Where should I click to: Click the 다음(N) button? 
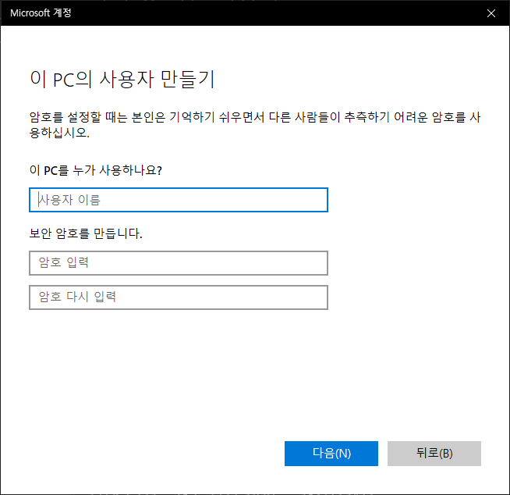pyautogui.click(x=331, y=454)
